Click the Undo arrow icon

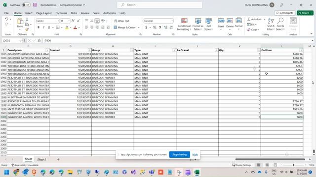coord(6,19)
